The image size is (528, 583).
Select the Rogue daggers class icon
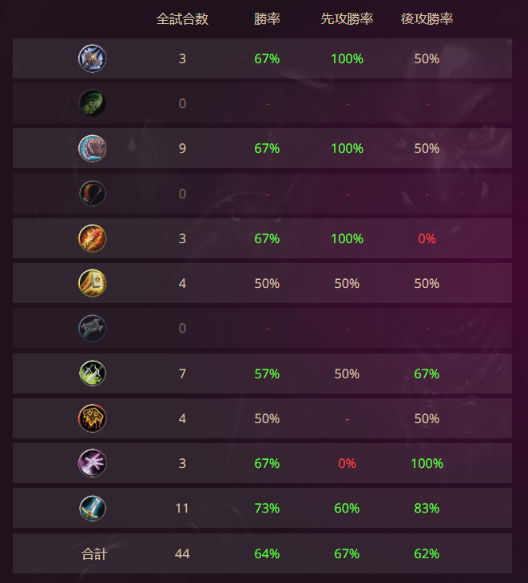[93, 373]
